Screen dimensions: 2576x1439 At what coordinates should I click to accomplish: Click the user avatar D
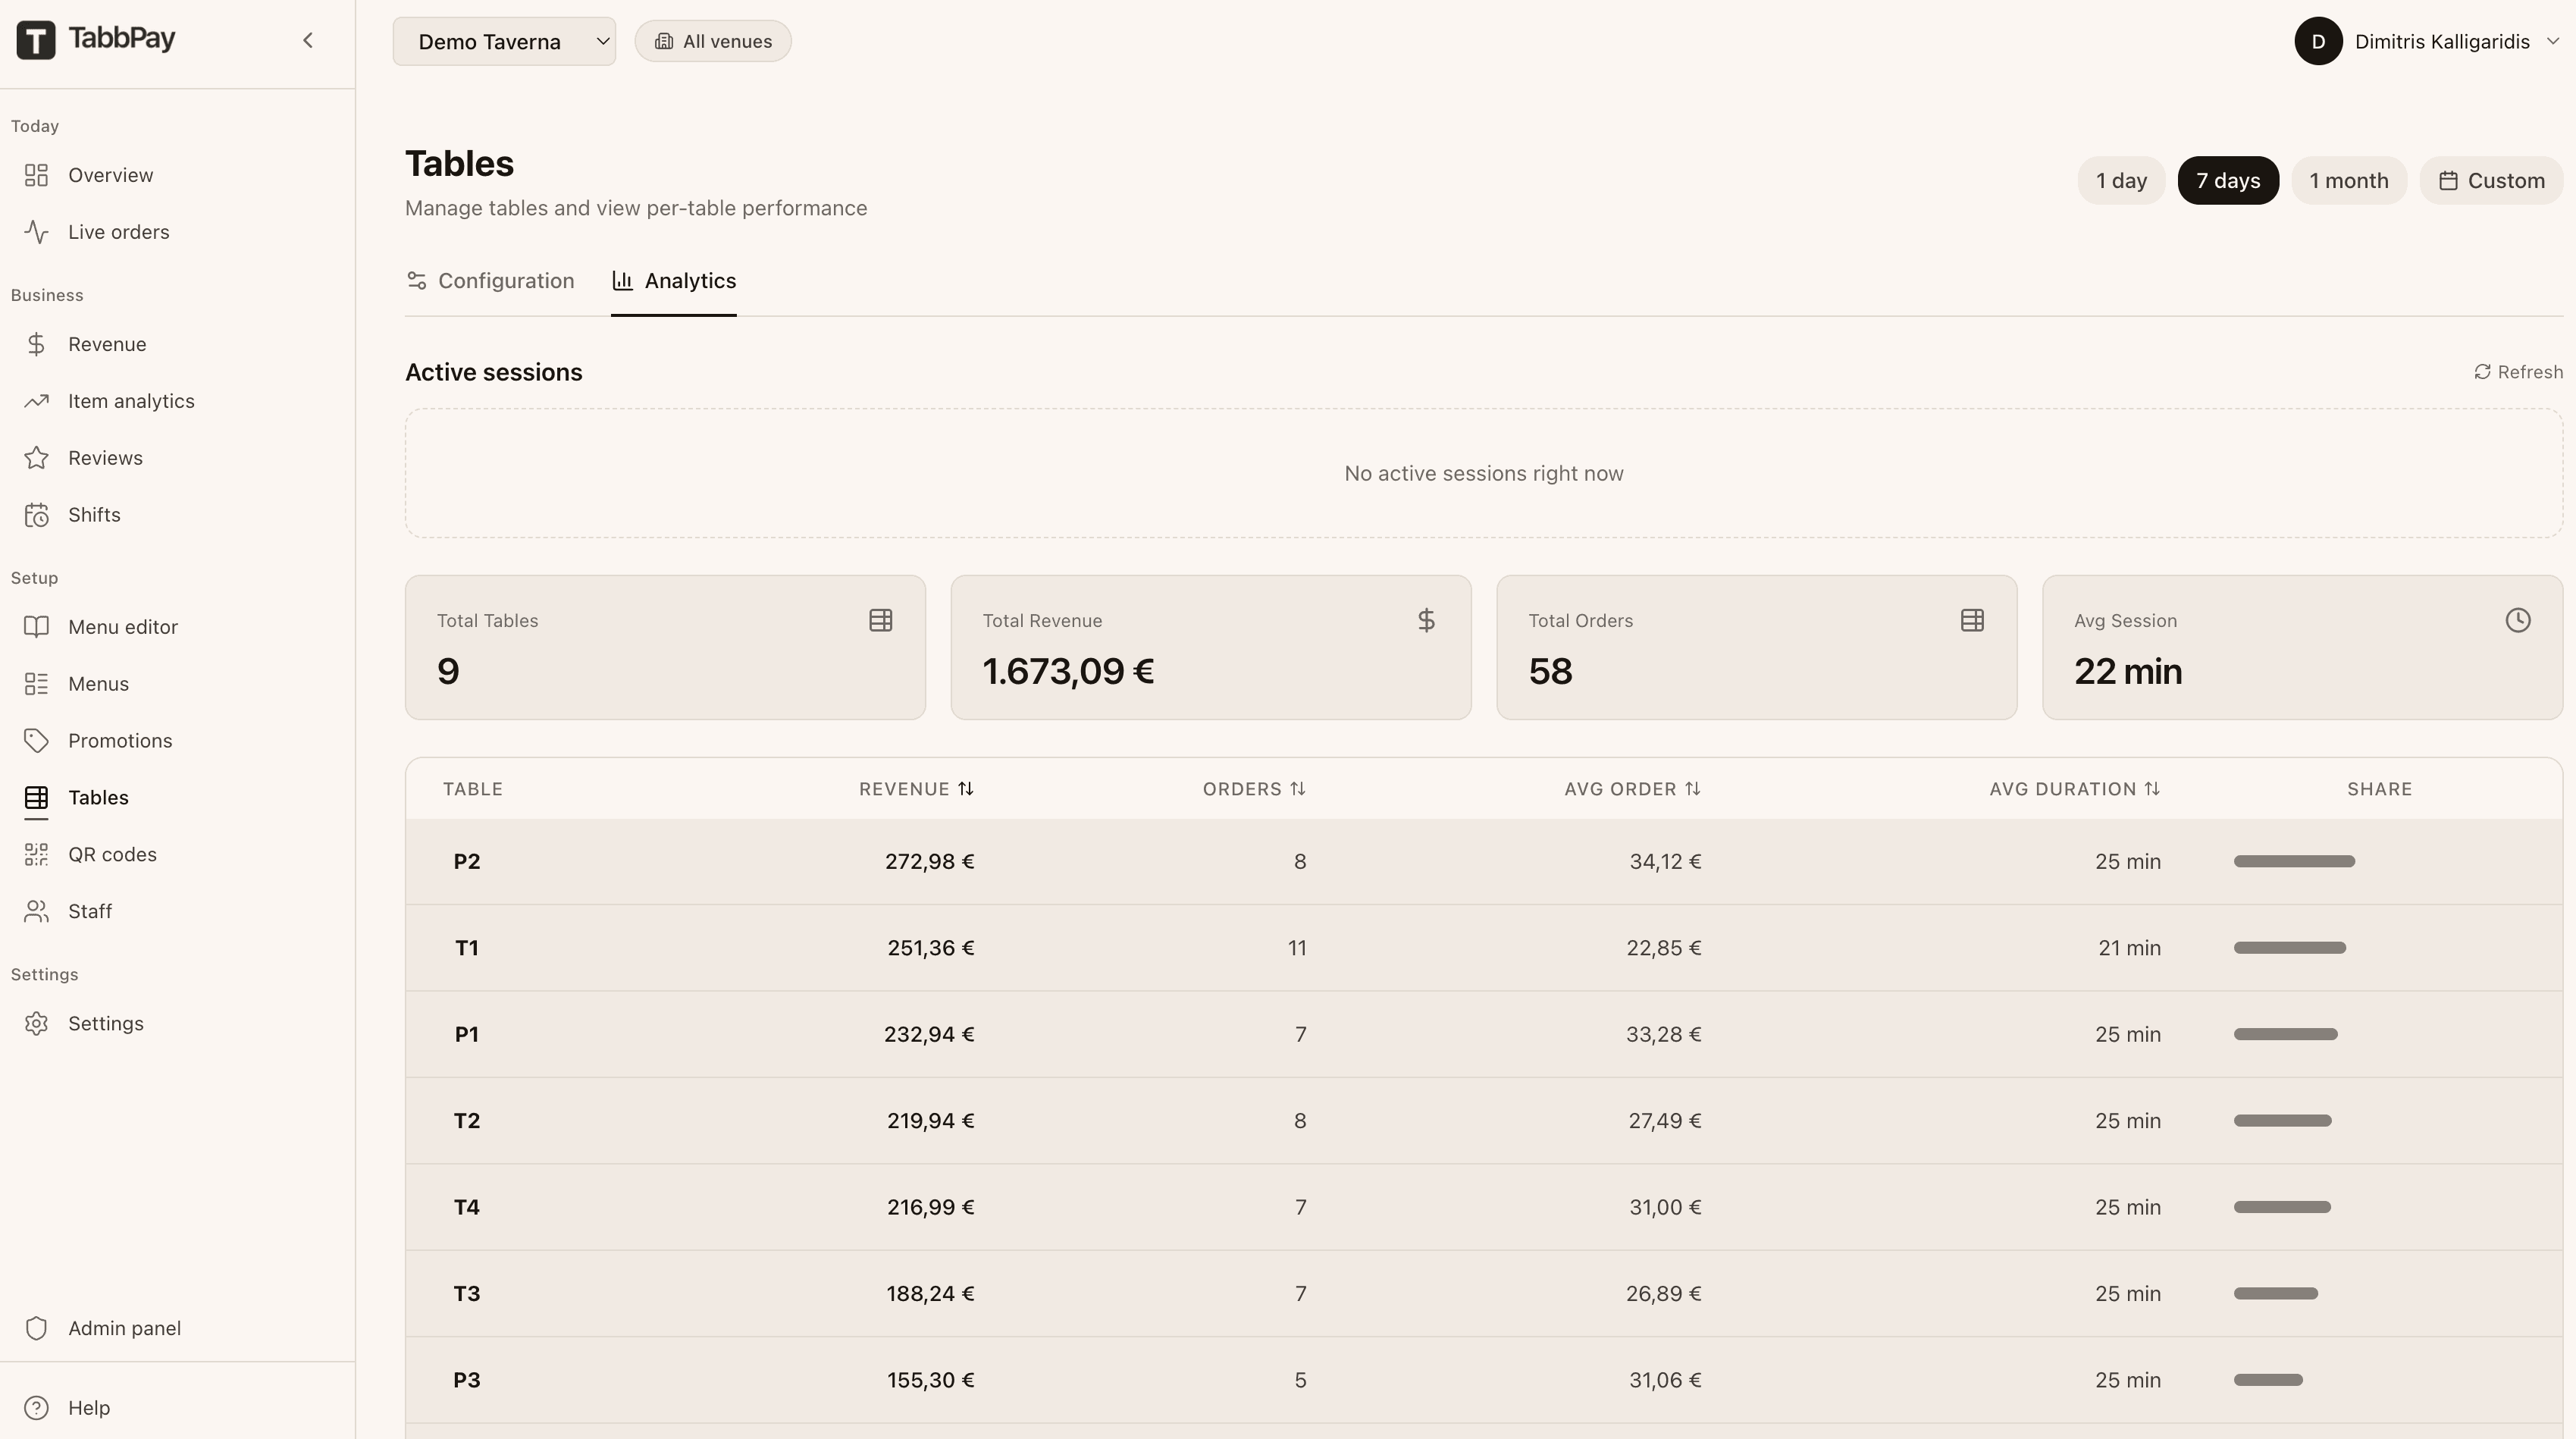(x=2318, y=41)
